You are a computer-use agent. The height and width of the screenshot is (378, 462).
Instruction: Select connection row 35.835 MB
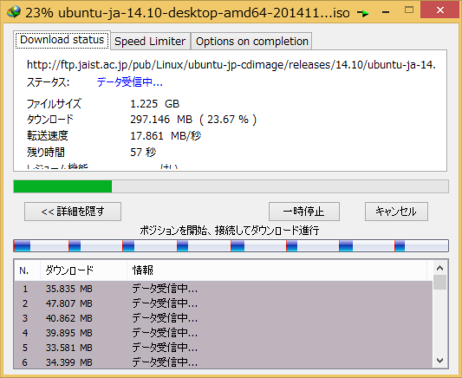click(224, 288)
